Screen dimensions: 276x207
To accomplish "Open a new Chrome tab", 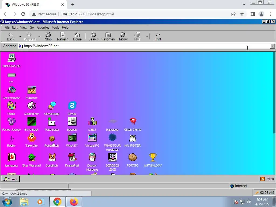I will 73,5.
